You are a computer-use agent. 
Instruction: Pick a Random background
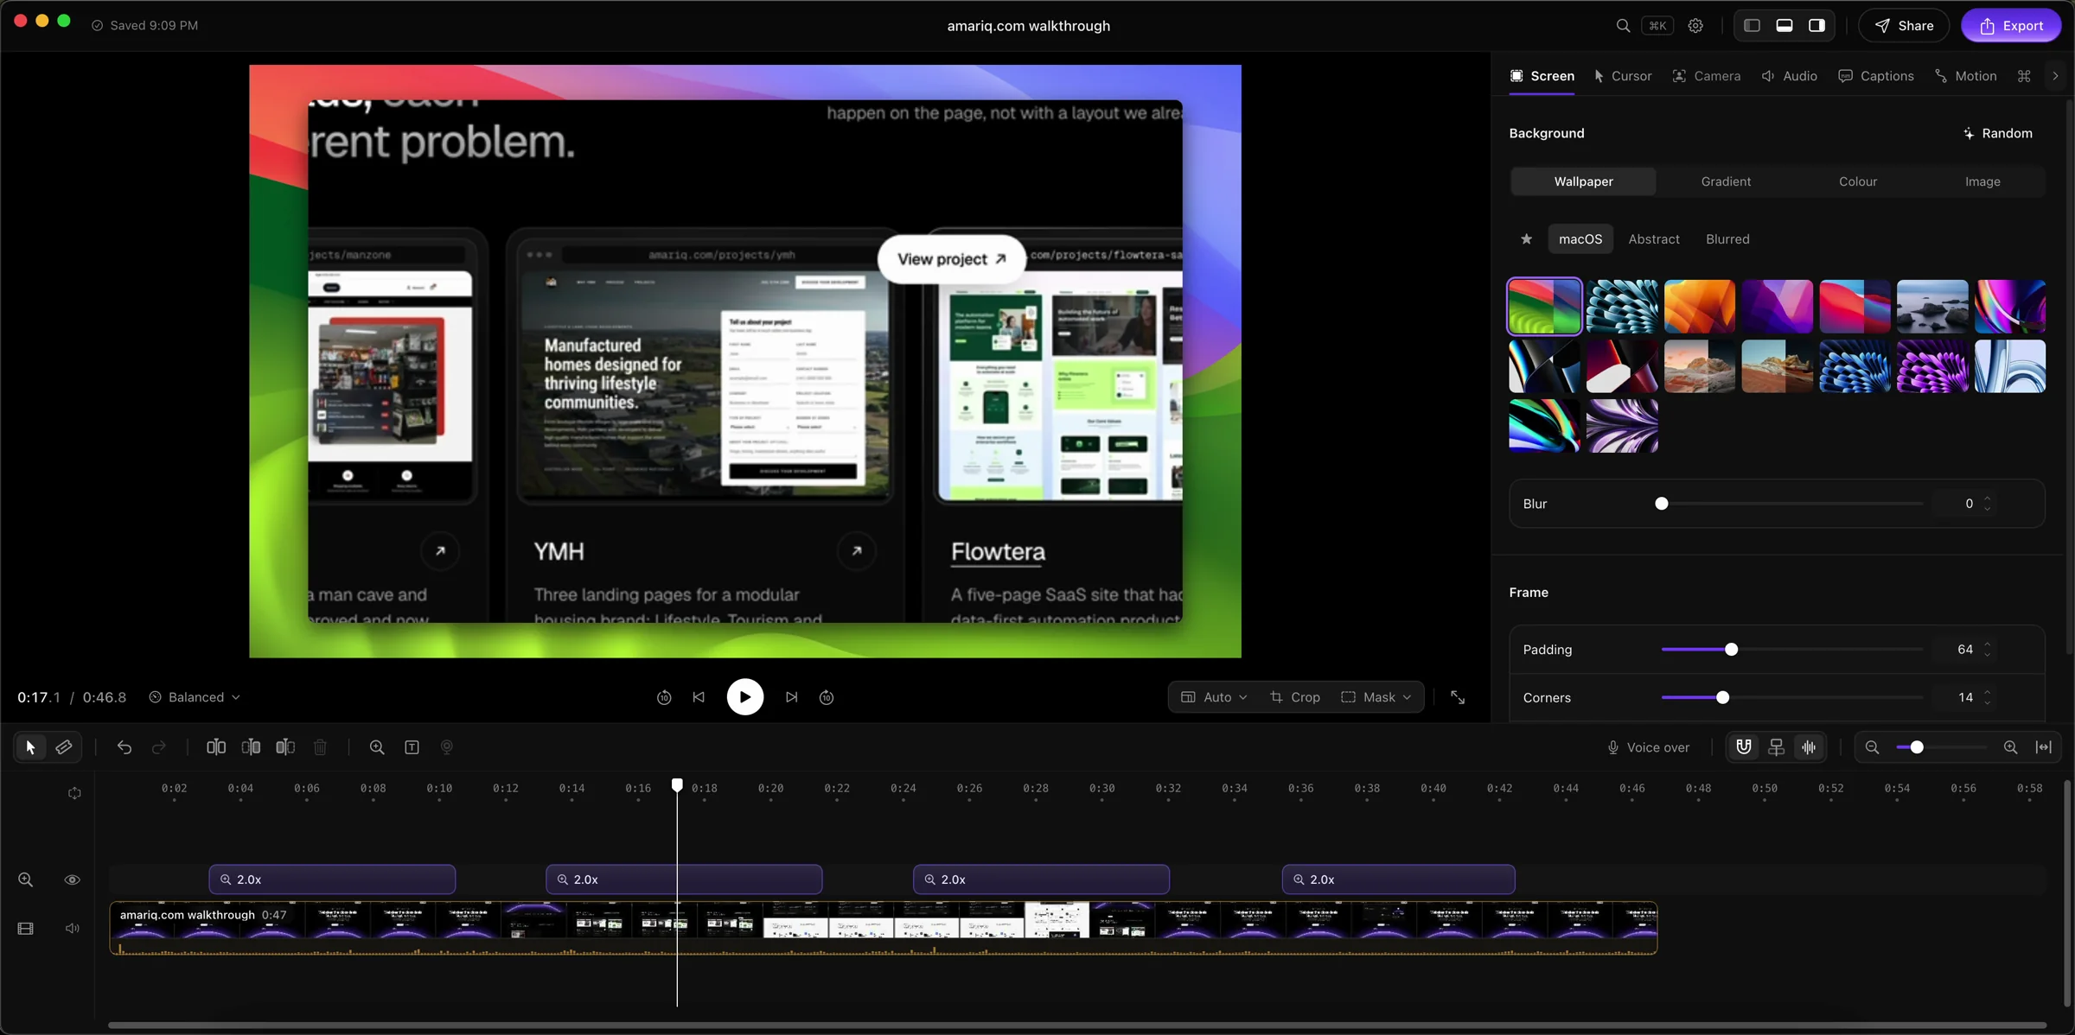tap(1997, 133)
